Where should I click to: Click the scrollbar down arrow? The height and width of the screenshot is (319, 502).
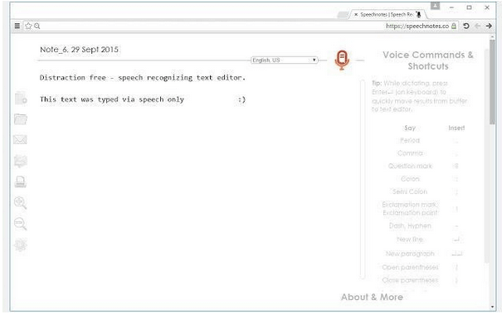[x=492, y=307]
